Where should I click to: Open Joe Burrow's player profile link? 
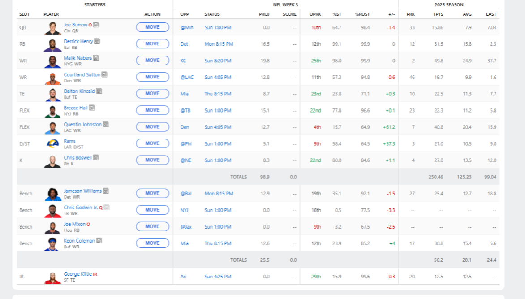click(x=75, y=25)
